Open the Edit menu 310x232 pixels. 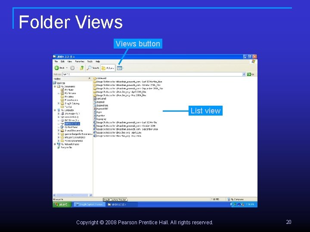pyautogui.click(x=62, y=61)
